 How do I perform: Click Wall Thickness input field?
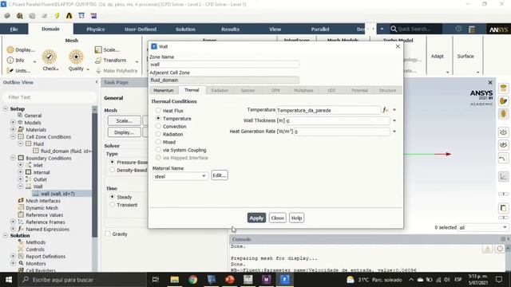338,120
